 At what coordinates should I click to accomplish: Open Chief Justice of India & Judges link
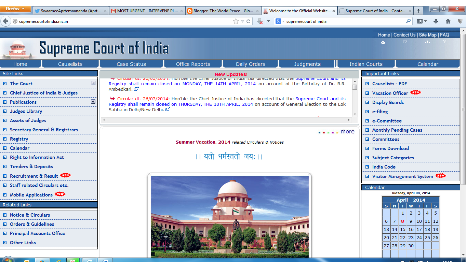coord(44,93)
